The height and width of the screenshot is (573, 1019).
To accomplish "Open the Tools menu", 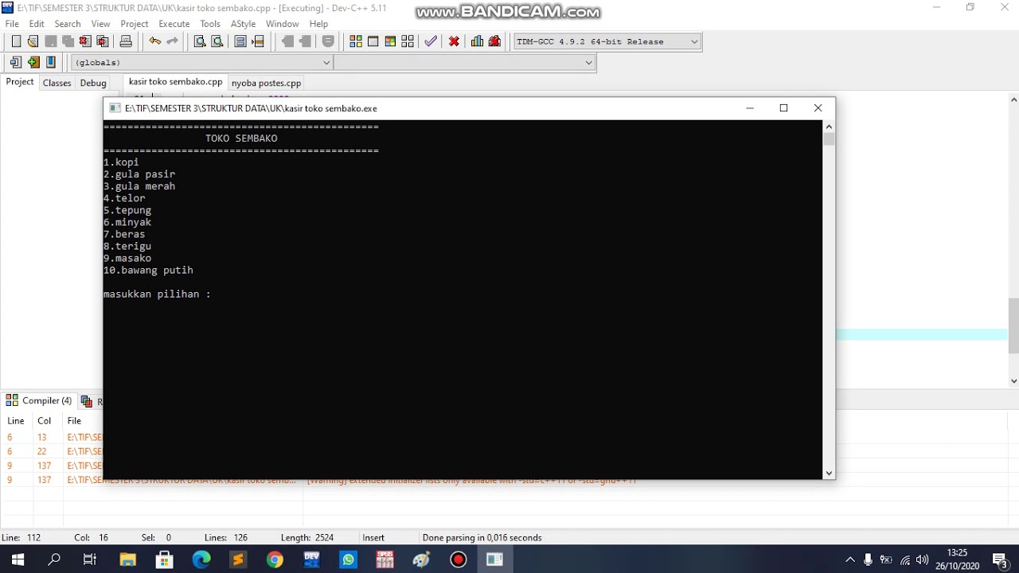I will pos(210,24).
